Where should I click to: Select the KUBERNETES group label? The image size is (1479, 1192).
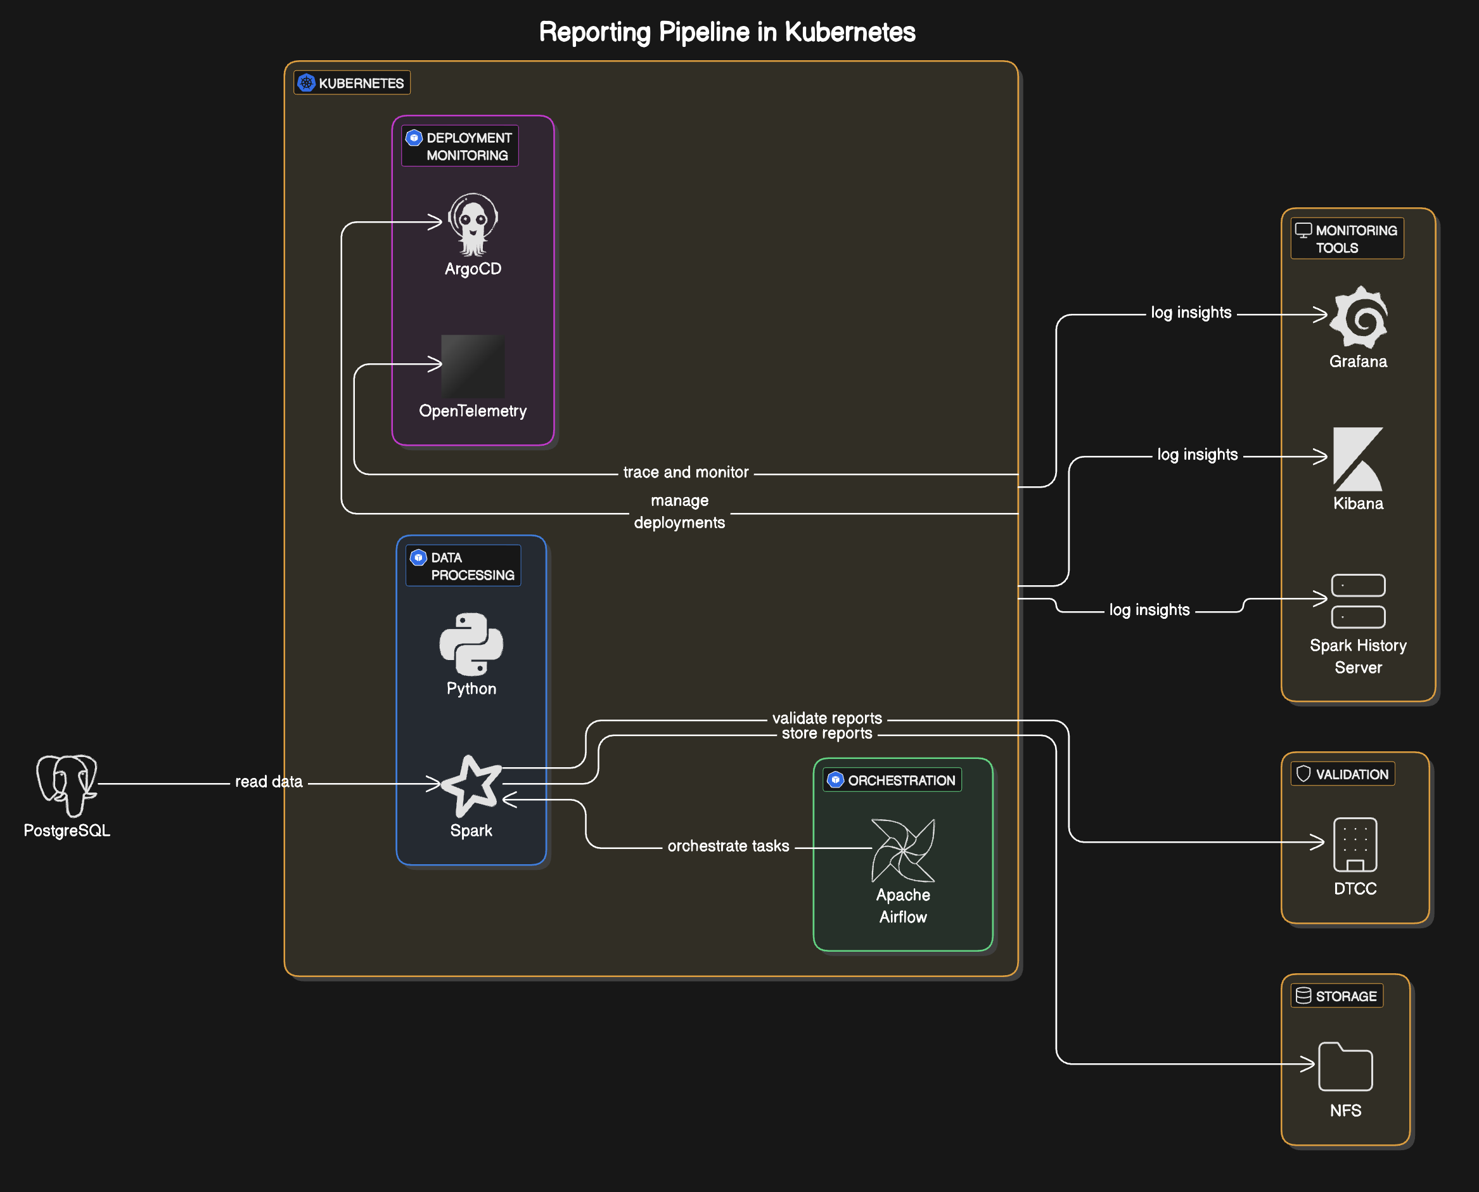(352, 83)
